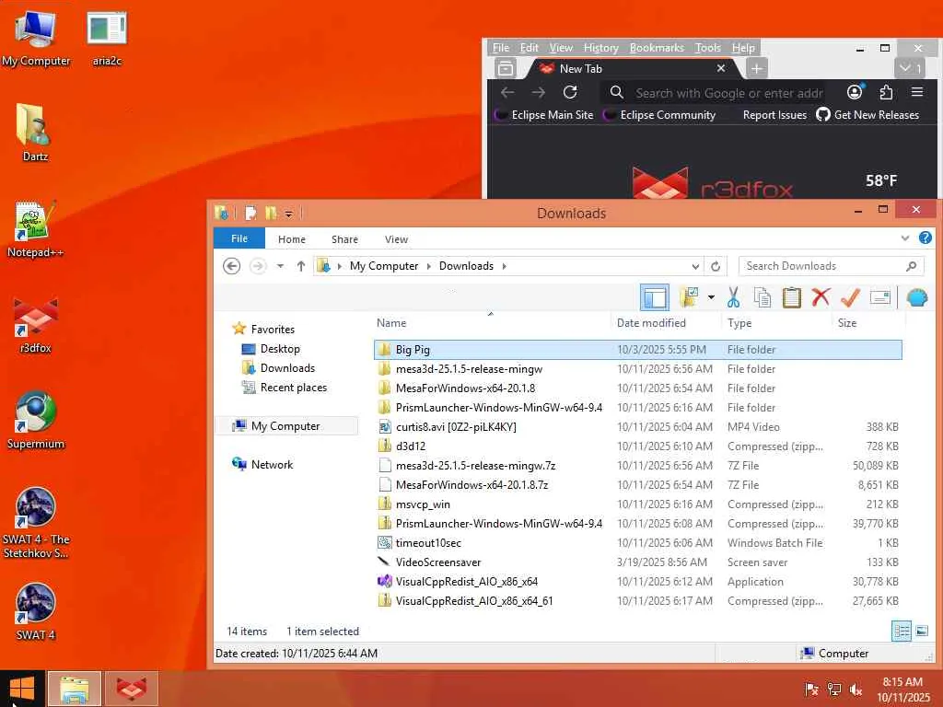Select mesa3d-25.1.5-release-mingw.7z file
This screenshot has height=707, width=943.
637,465
